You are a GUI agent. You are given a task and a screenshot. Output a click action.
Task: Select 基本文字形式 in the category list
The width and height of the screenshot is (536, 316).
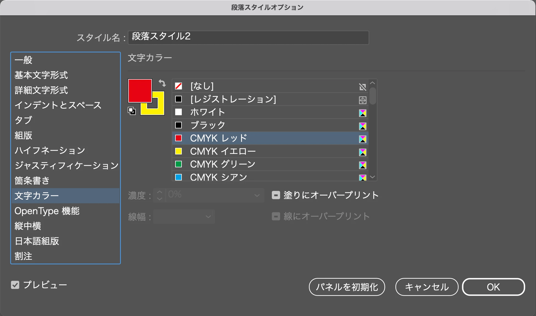point(41,75)
